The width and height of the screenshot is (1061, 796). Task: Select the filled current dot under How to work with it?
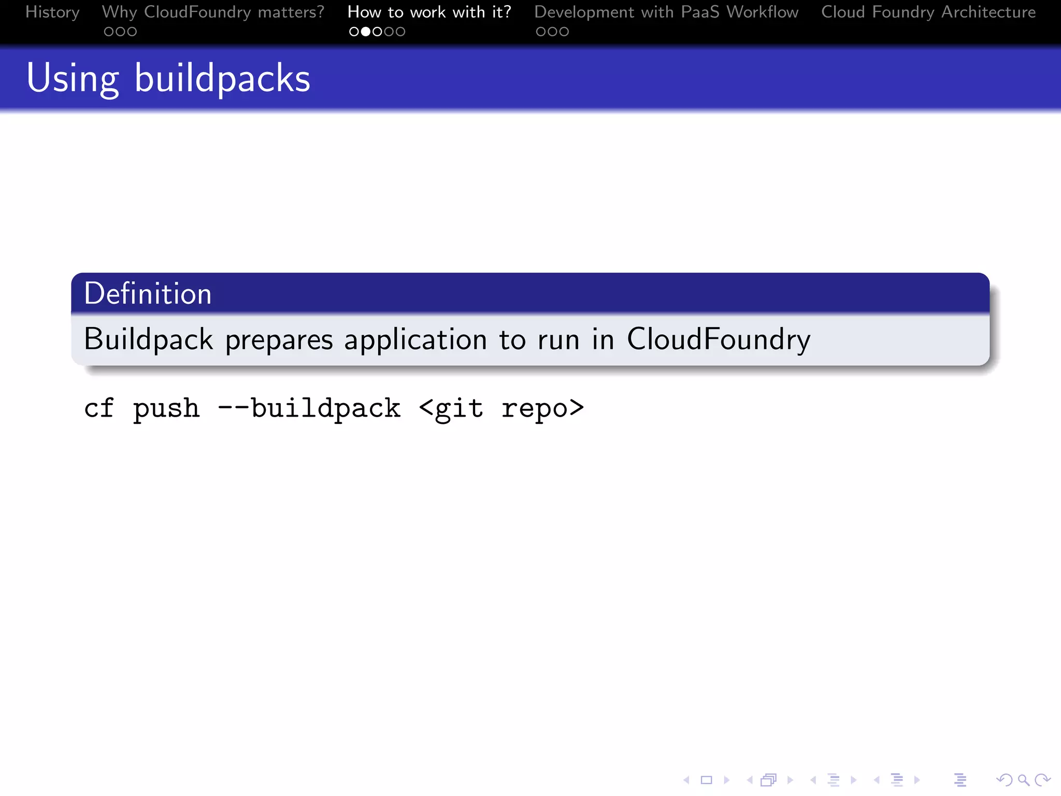tap(366, 32)
